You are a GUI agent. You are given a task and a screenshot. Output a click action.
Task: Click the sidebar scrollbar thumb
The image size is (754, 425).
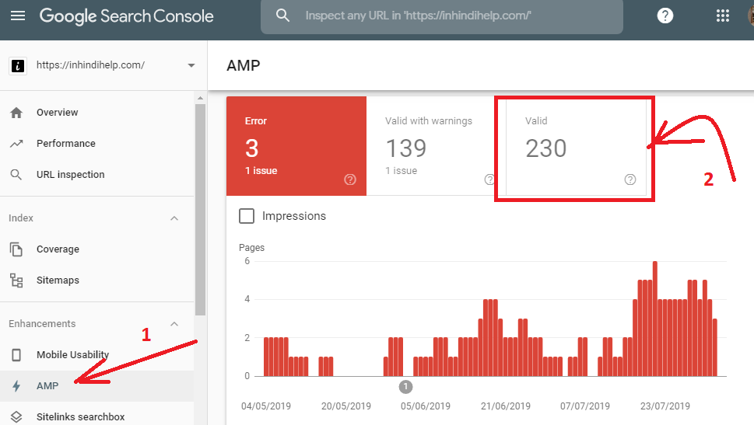coord(200,210)
